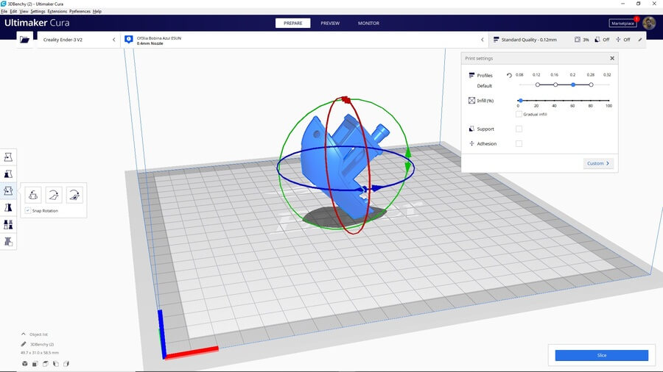Switch to the PREVIEW stage
This screenshot has width=663, height=372.
[x=330, y=24]
